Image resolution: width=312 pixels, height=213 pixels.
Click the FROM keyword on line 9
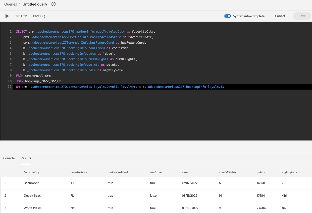point(20,76)
